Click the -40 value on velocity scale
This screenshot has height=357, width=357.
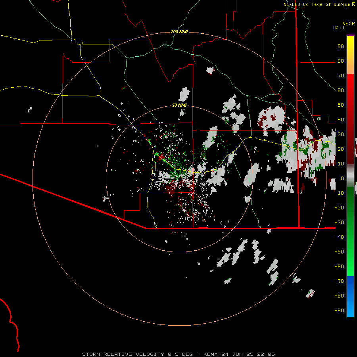tap(339, 237)
